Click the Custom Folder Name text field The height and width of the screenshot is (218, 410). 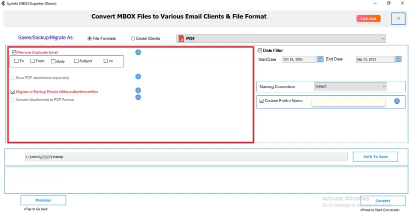click(x=348, y=101)
